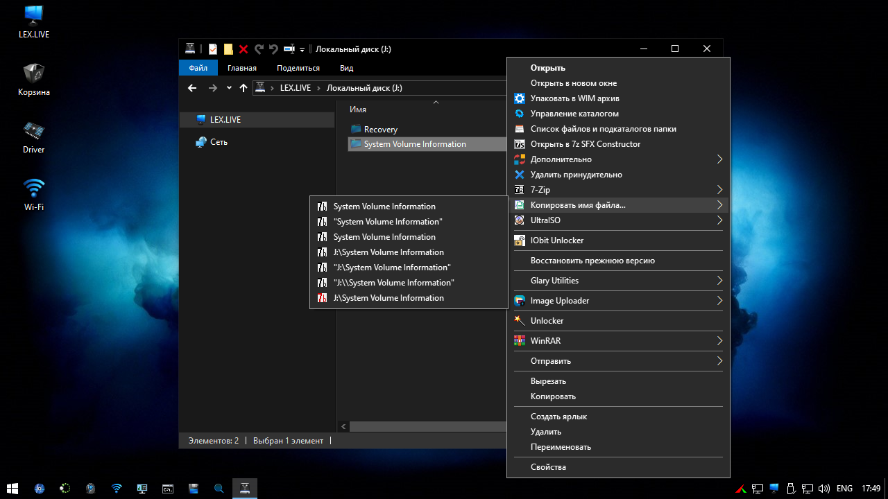Image resolution: width=888 pixels, height=499 pixels.
Task: Go up one folder level with the up arrow
Action: [x=244, y=88]
